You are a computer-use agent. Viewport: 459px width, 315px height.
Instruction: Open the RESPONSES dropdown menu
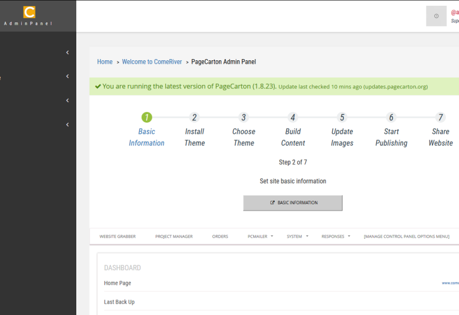(336, 236)
